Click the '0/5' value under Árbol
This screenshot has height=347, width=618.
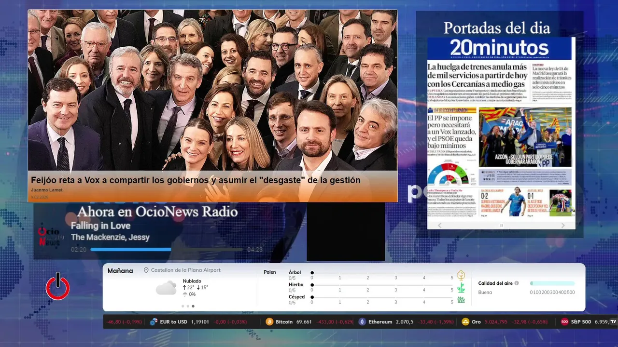click(x=292, y=278)
